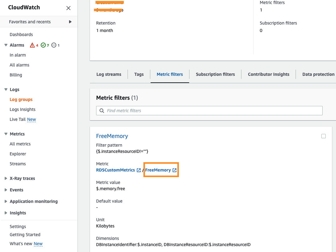The image size is (336, 252).
Task: Close the CloudWatch navigation panel
Action: (68, 8)
